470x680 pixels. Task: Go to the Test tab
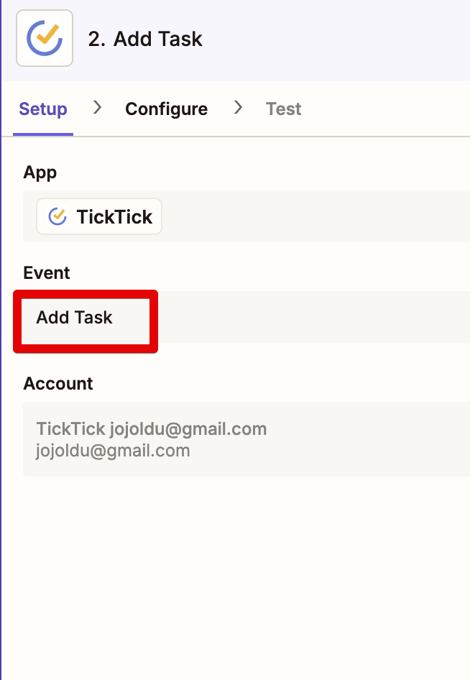point(283,109)
